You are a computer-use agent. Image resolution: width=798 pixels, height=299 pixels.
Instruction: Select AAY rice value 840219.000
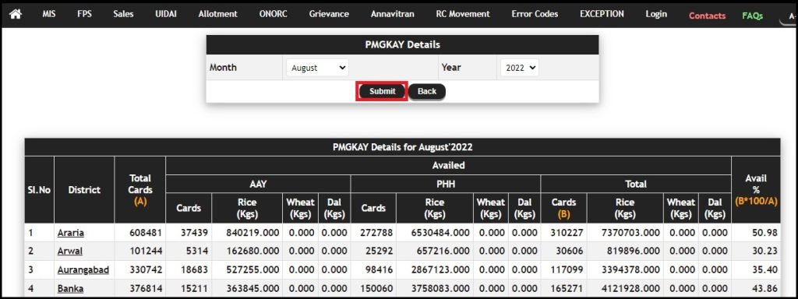253,233
